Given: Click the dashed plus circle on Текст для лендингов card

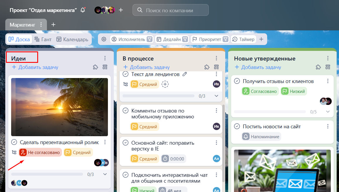Looking at the screenshot, I should pos(165,84).
